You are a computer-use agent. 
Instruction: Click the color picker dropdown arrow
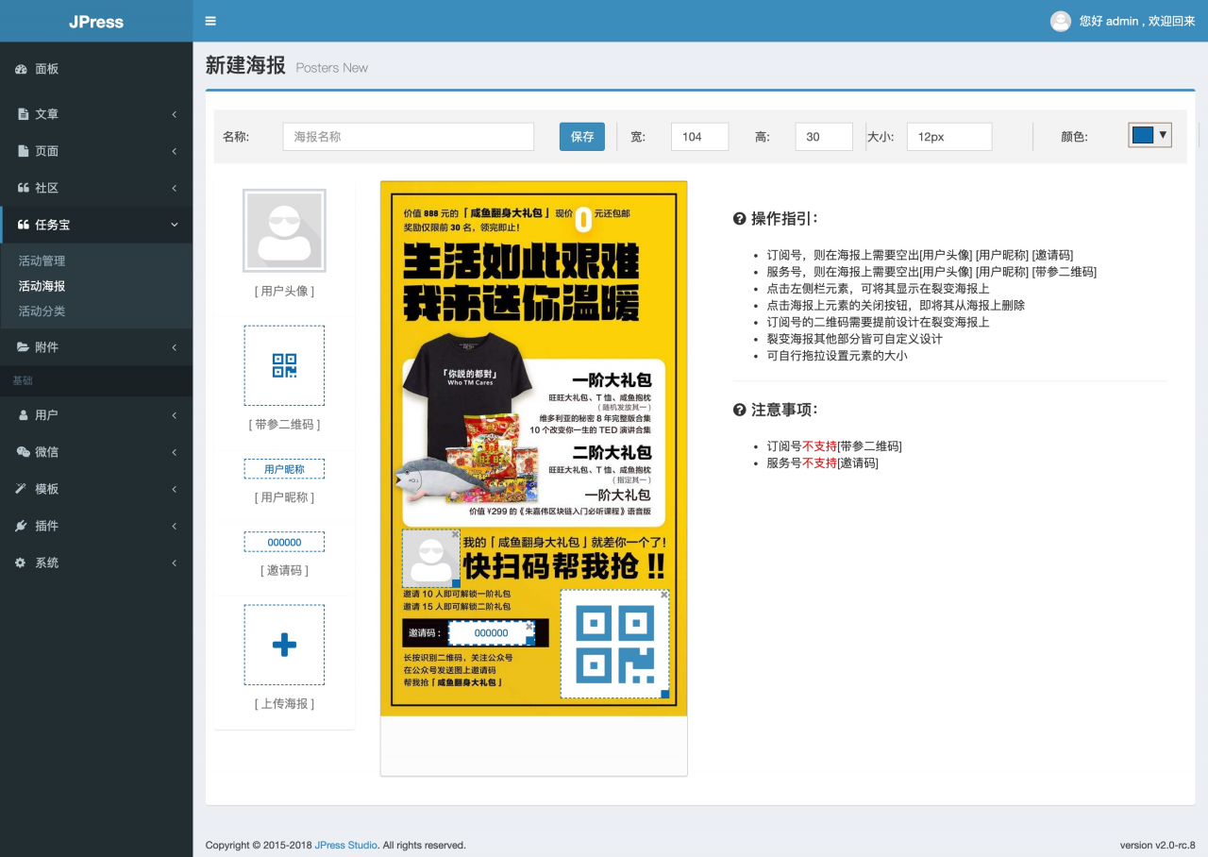tap(1163, 135)
